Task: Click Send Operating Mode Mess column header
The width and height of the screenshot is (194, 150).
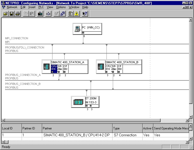Action: pos(171,128)
